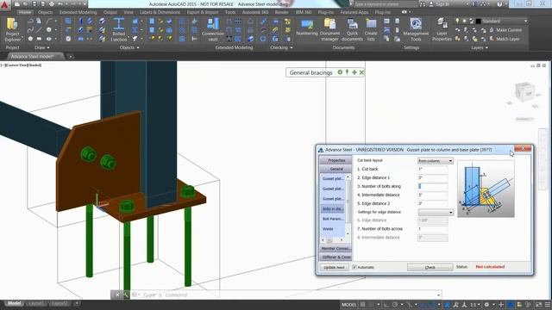Image resolution: width=552 pixels, height=310 pixels.
Task: Click the Properties section button in dialog
Action: click(x=336, y=160)
